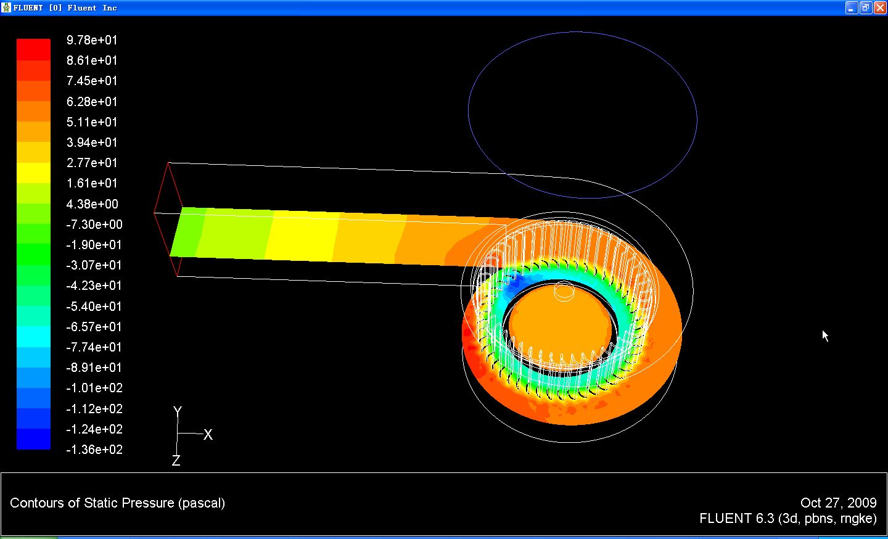This screenshot has height=539, width=888.
Task: Minimize the FLUENT graphics window
Action: [852, 7]
